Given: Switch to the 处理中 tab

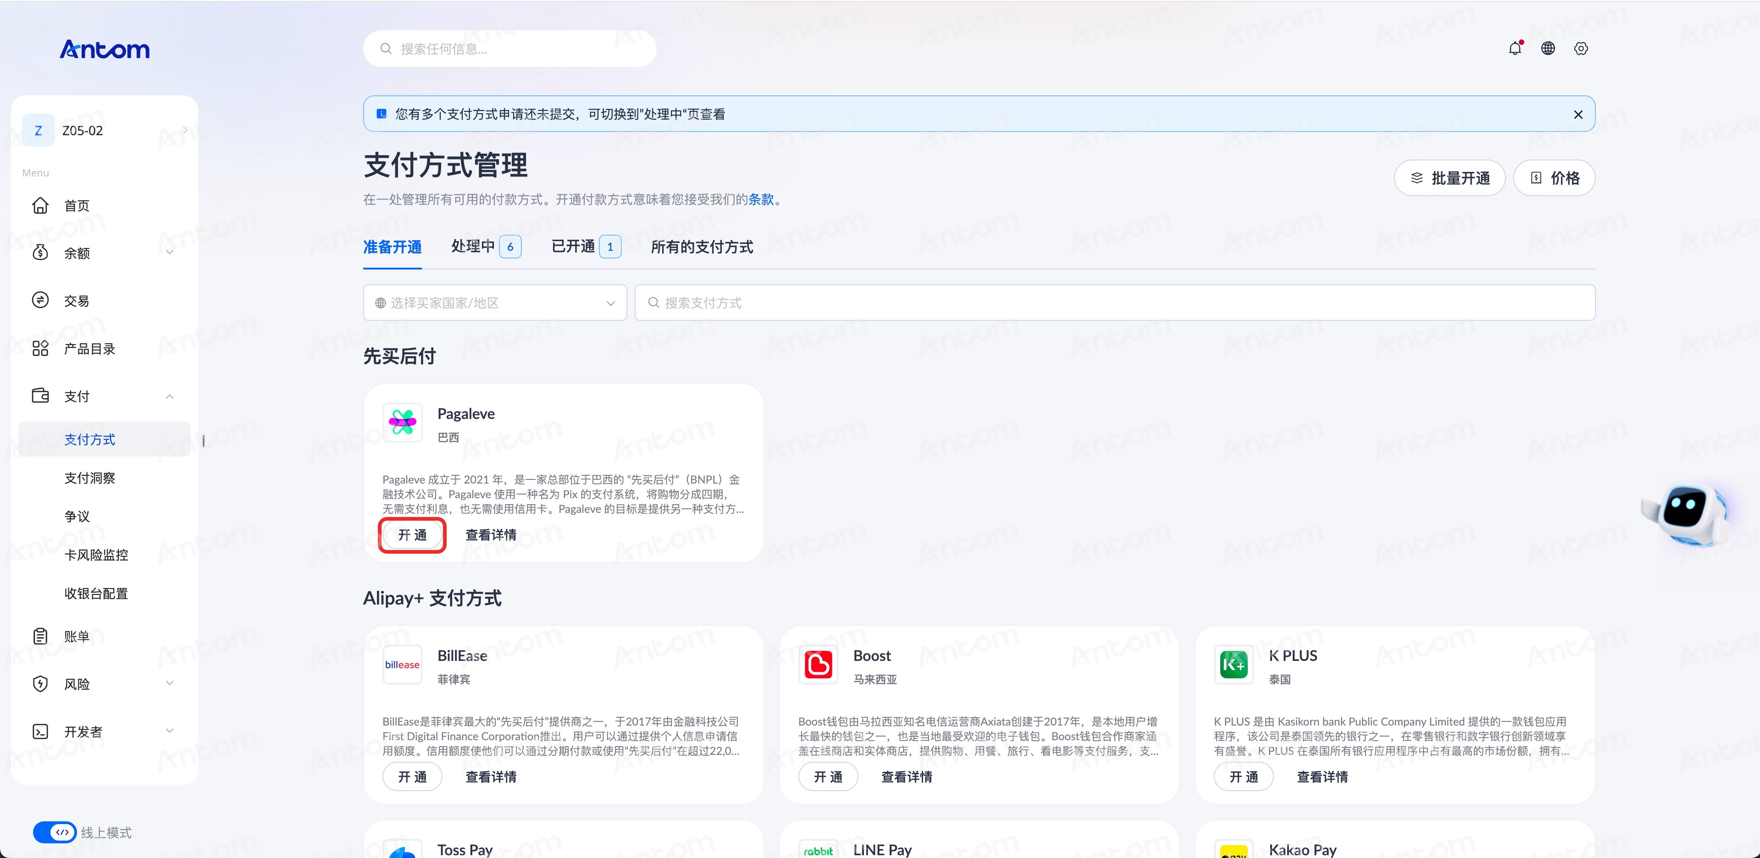Looking at the screenshot, I should 486,247.
